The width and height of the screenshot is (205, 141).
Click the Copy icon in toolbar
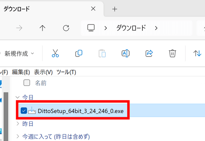[79, 53]
